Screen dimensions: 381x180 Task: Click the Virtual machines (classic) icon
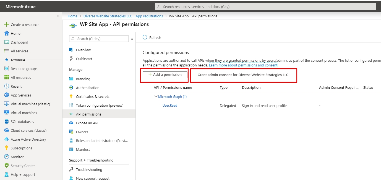7,104
